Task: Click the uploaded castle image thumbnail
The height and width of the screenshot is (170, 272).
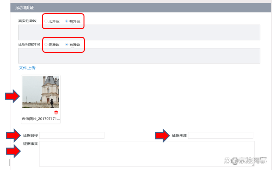Action: 41,92
